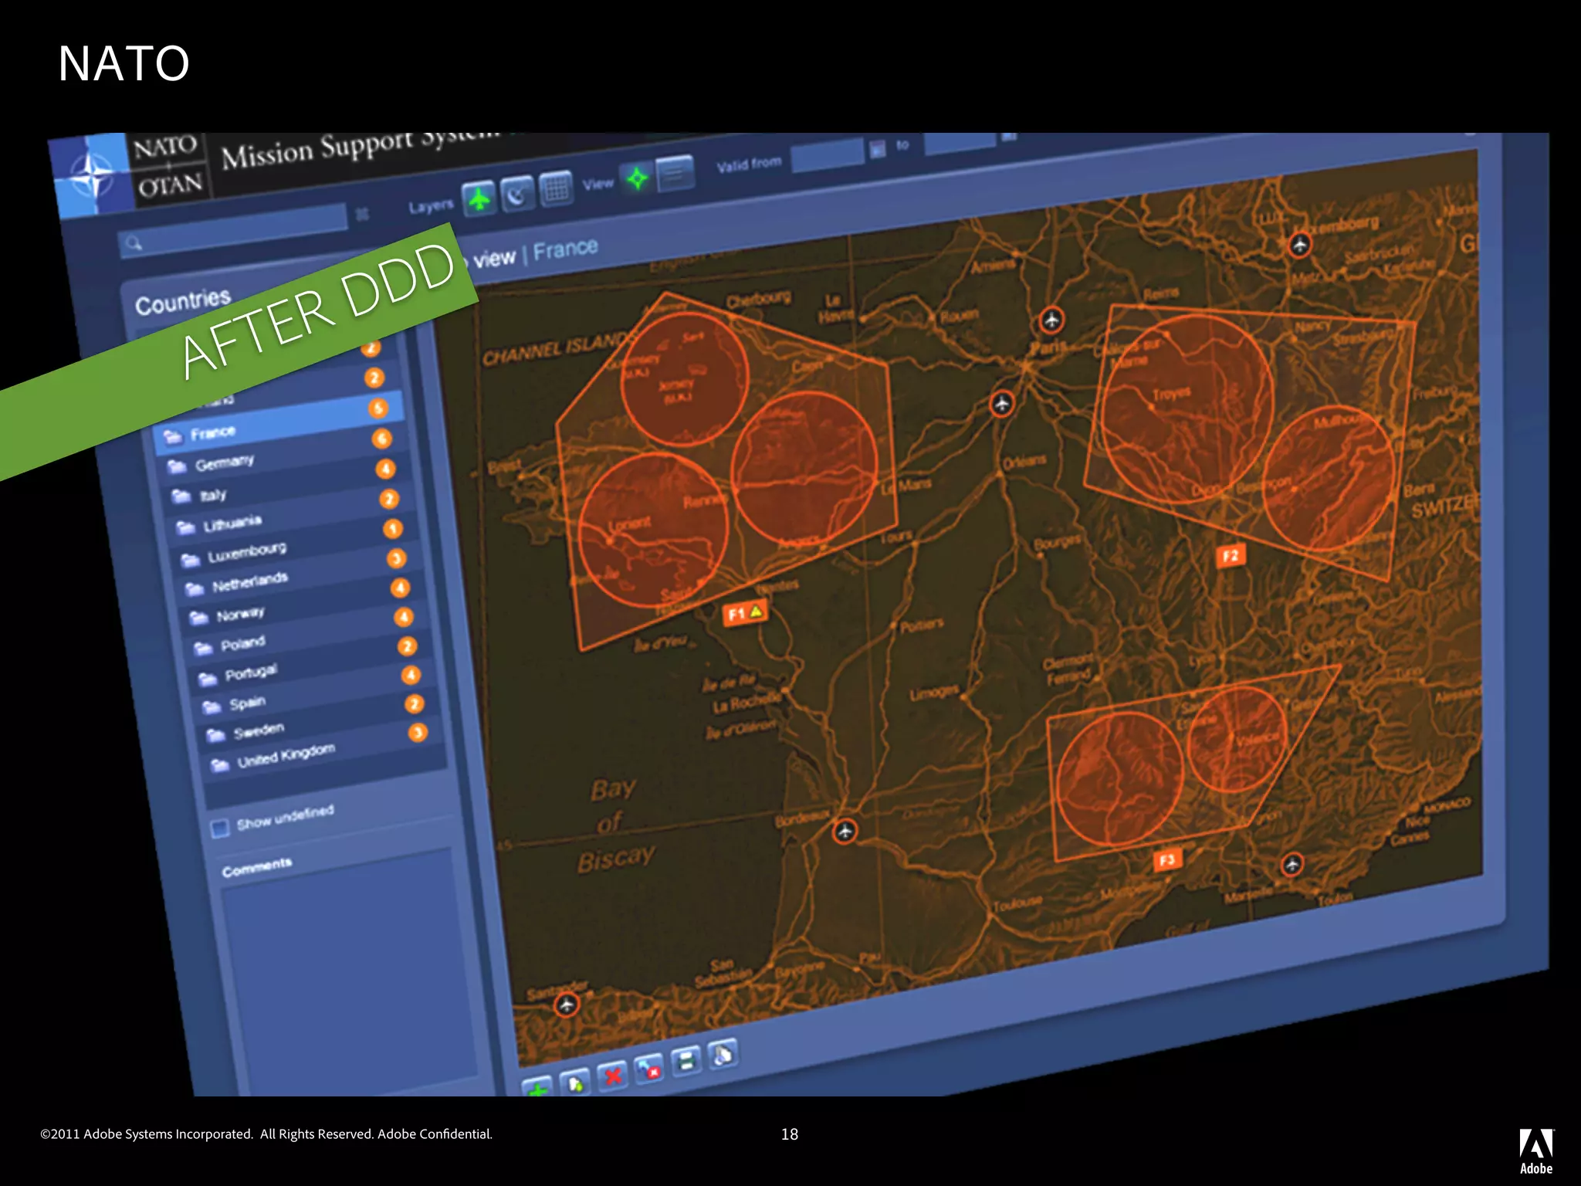Toggle the aircraft layer button
The image size is (1581, 1186).
tap(479, 200)
